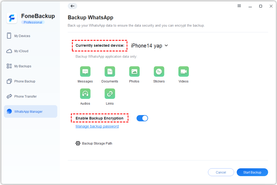Click 'Backup WhatsApp application data only:' text
The width and height of the screenshot is (277, 185).
click(106, 57)
